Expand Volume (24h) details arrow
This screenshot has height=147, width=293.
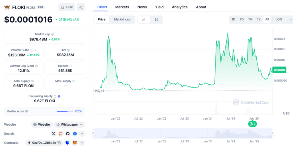pos(35,50)
